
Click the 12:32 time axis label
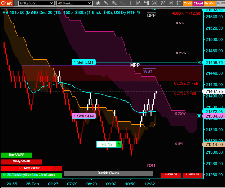pyautogui.click(x=150, y=184)
